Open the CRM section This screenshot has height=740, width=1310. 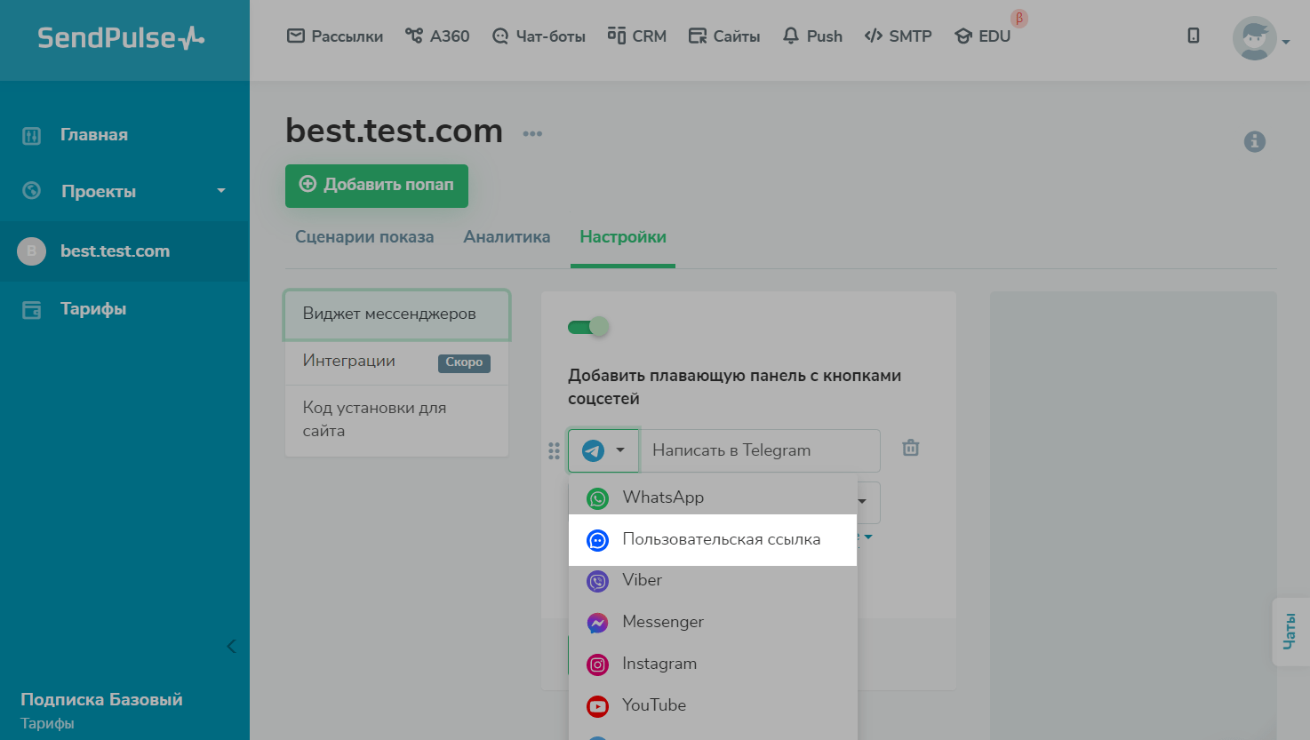[637, 36]
